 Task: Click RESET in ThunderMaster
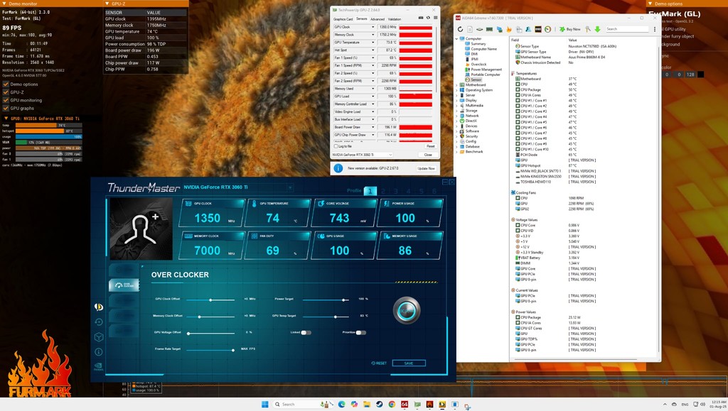379,363
